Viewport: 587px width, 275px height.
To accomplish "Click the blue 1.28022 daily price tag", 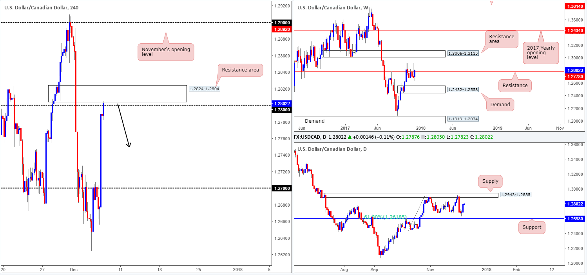I will pyautogui.click(x=574, y=204).
